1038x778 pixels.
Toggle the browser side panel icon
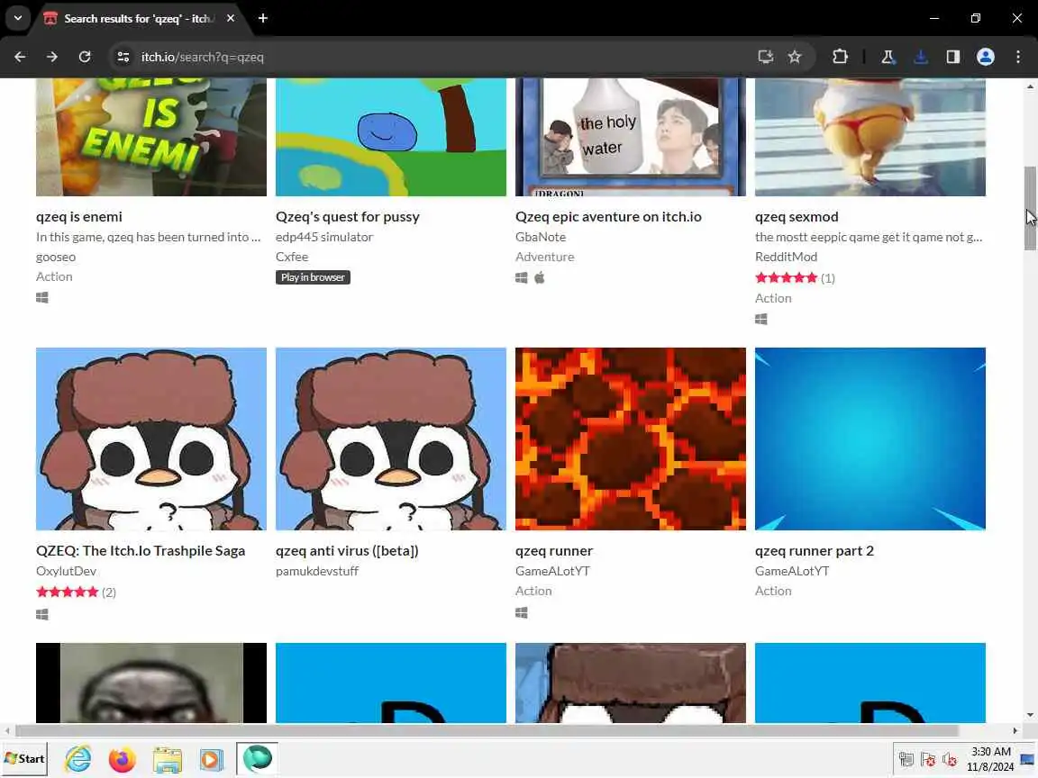tap(952, 57)
